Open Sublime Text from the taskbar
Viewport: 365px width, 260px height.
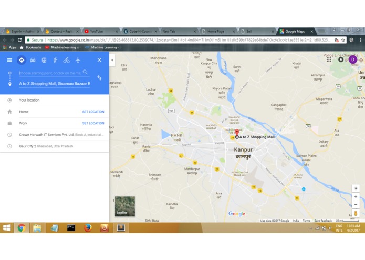[x=121, y=228]
